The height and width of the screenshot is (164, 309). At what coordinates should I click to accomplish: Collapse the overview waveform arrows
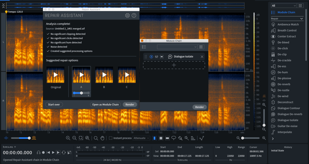point(4,6)
